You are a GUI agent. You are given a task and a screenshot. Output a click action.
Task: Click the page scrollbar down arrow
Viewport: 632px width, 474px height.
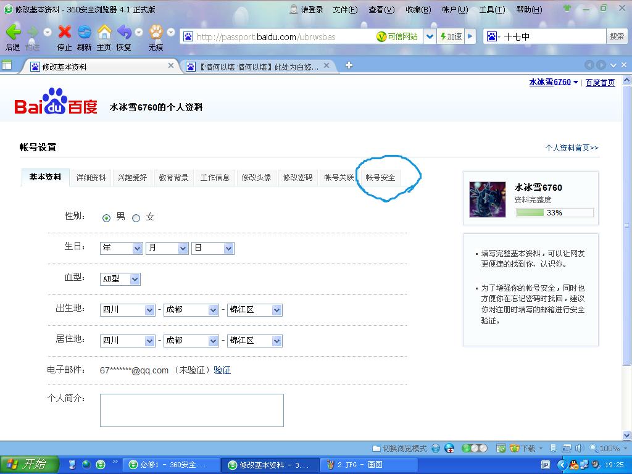(626, 435)
